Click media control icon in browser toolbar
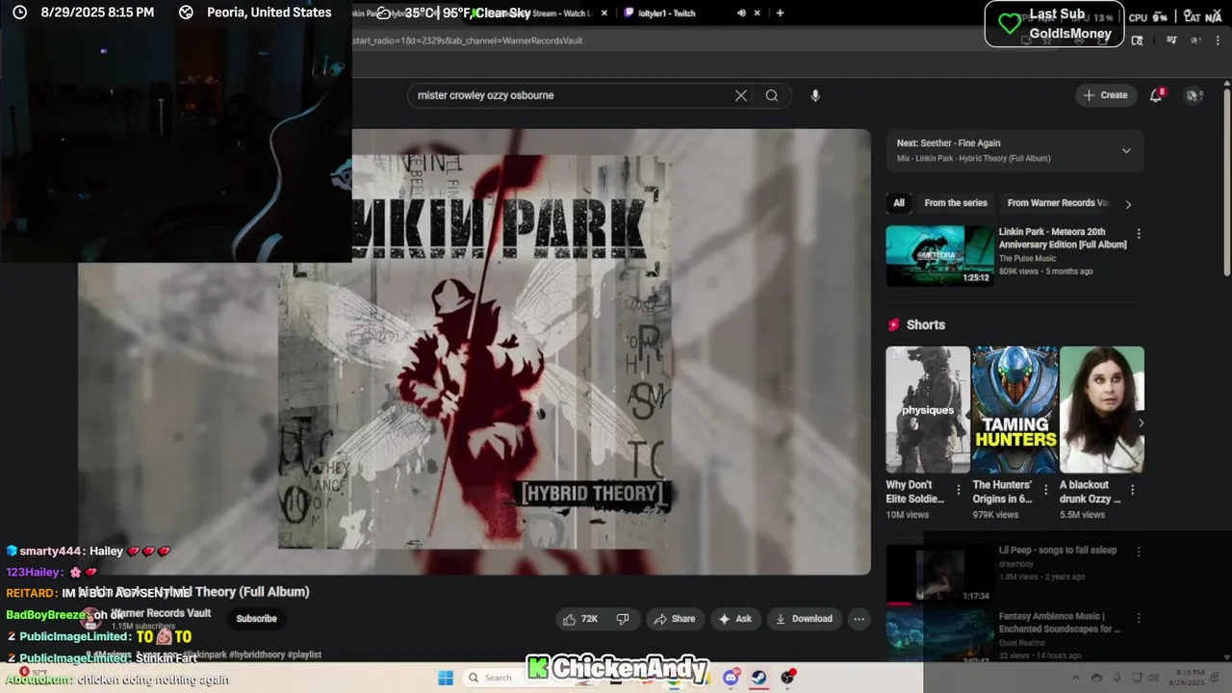 coord(1171,40)
